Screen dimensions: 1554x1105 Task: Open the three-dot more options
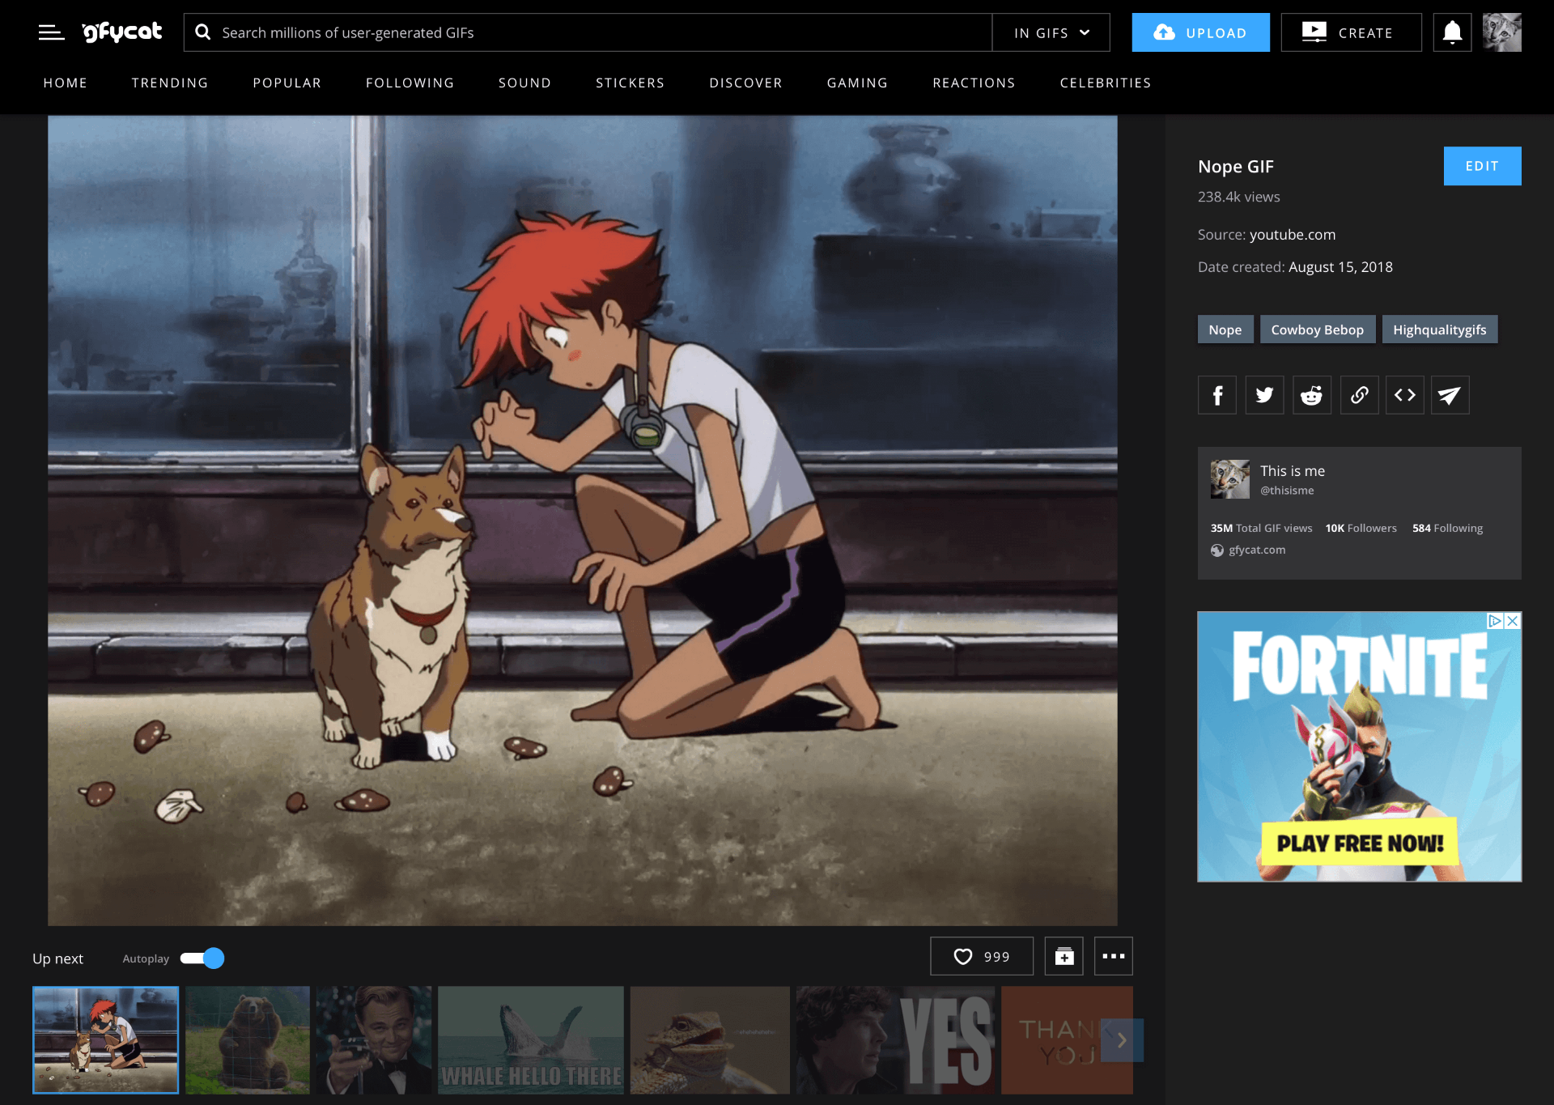click(1113, 956)
